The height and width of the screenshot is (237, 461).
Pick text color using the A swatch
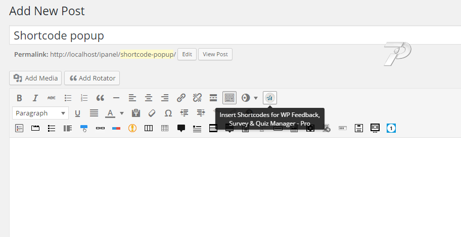[x=110, y=113]
